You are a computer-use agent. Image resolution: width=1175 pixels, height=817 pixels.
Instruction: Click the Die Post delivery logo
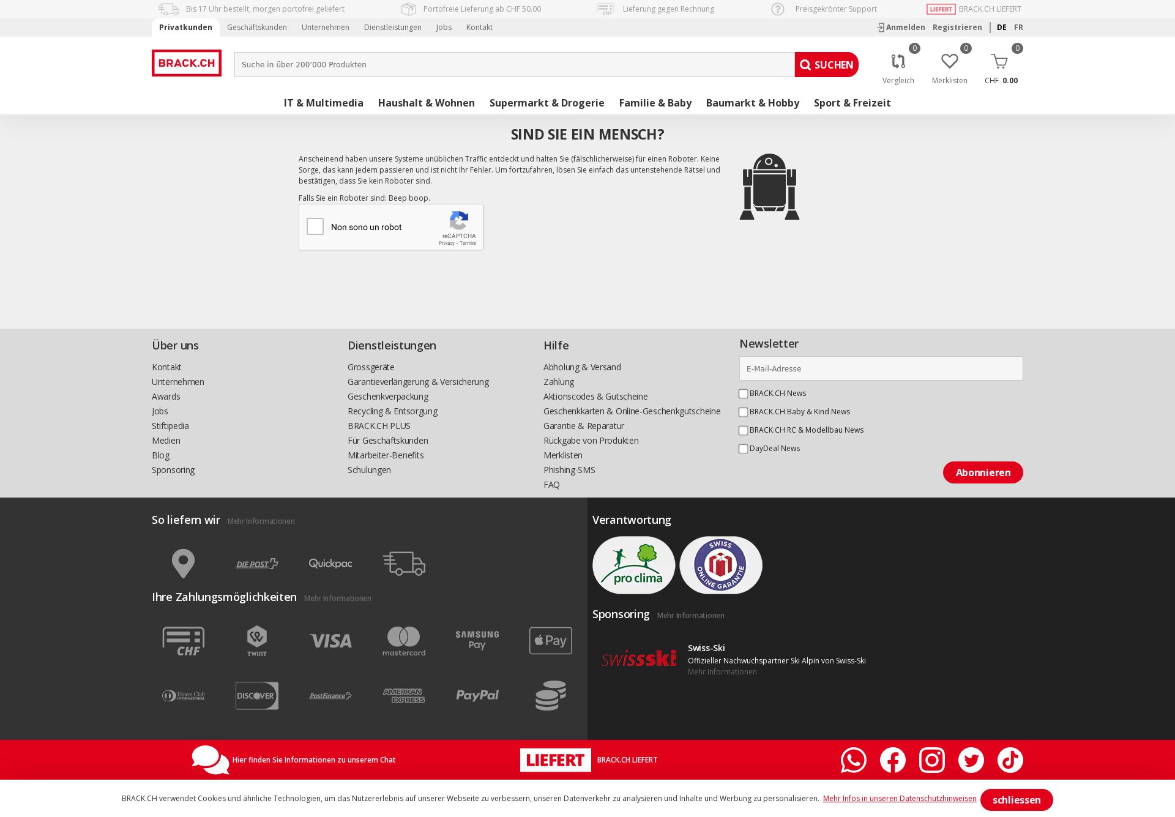[257, 564]
